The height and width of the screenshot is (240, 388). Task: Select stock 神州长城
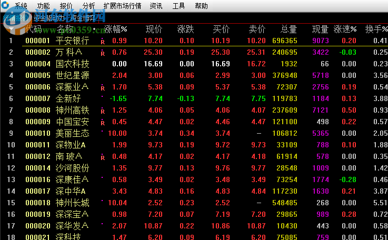point(72,203)
